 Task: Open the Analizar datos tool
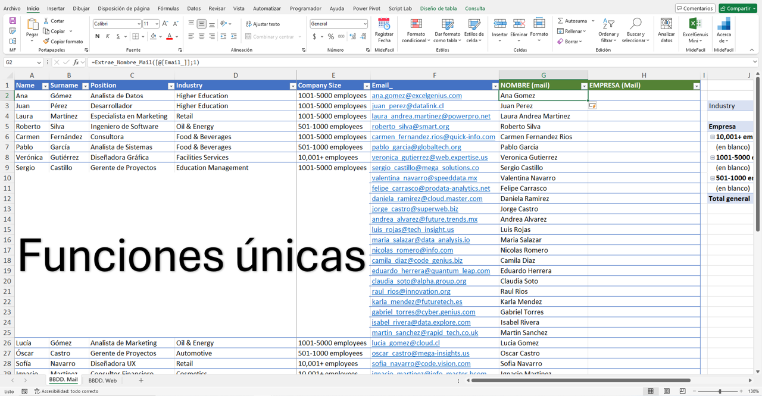[666, 30]
